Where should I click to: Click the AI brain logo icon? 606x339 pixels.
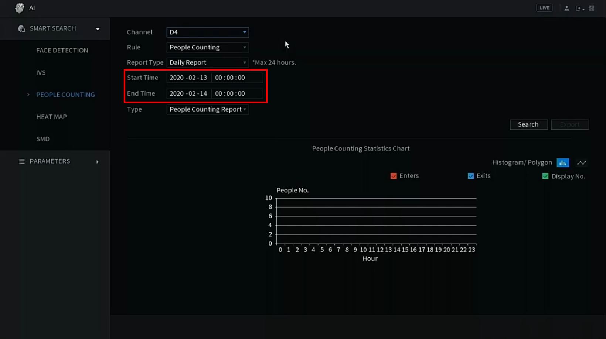pos(20,8)
